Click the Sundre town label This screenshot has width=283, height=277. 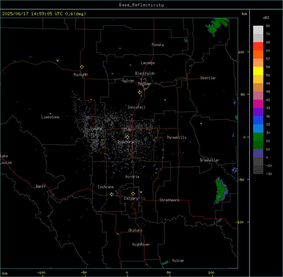tap(96, 129)
